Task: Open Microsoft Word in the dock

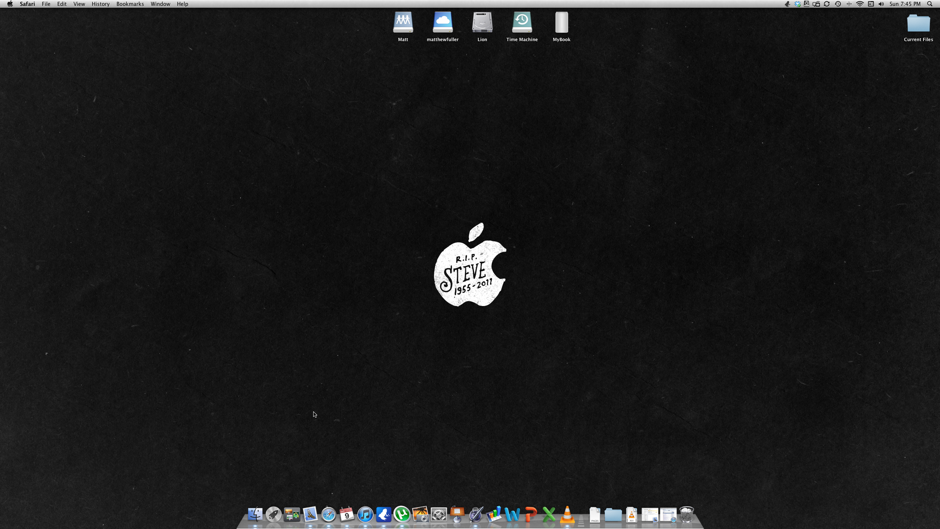Action: point(512,514)
